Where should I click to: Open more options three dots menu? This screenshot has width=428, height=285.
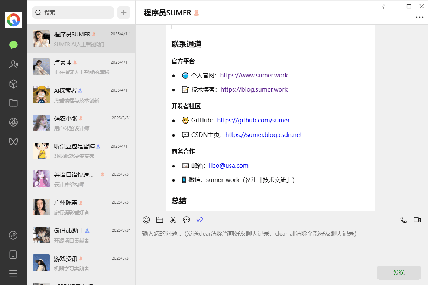[x=419, y=17]
